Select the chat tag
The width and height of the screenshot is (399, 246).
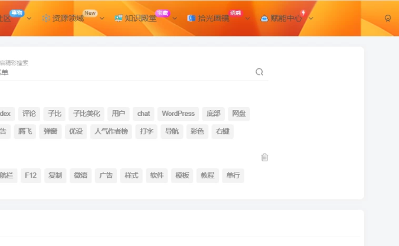(x=143, y=114)
